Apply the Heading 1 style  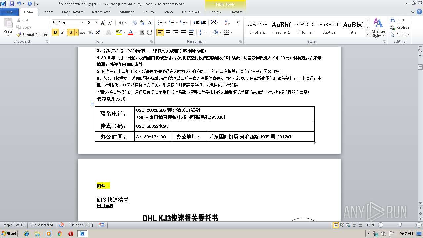click(281, 28)
